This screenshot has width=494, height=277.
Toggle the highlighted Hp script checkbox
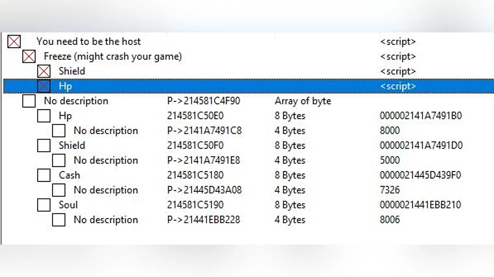pyautogui.click(x=44, y=86)
